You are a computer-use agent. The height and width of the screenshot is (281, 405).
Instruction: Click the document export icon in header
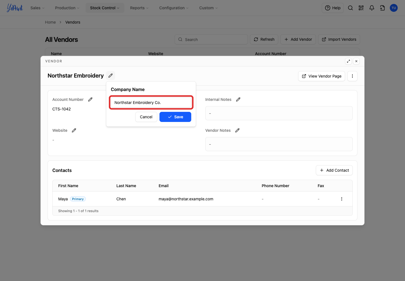(x=382, y=8)
